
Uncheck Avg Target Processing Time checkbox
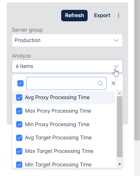19,138
